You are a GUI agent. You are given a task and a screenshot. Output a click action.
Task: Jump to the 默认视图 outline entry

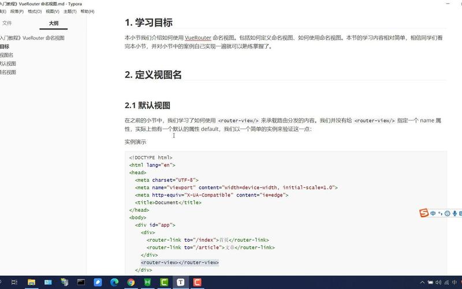tap(8, 64)
